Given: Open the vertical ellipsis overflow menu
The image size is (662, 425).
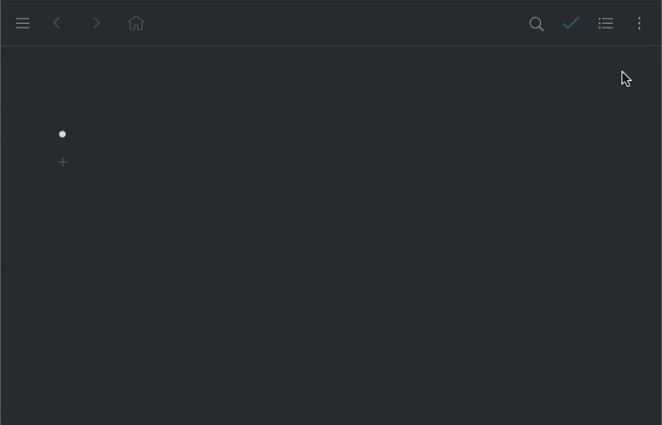Looking at the screenshot, I should pos(639,24).
